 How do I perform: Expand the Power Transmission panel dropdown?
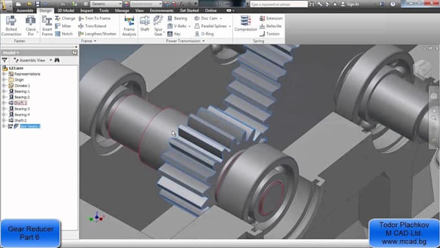(185, 41)
